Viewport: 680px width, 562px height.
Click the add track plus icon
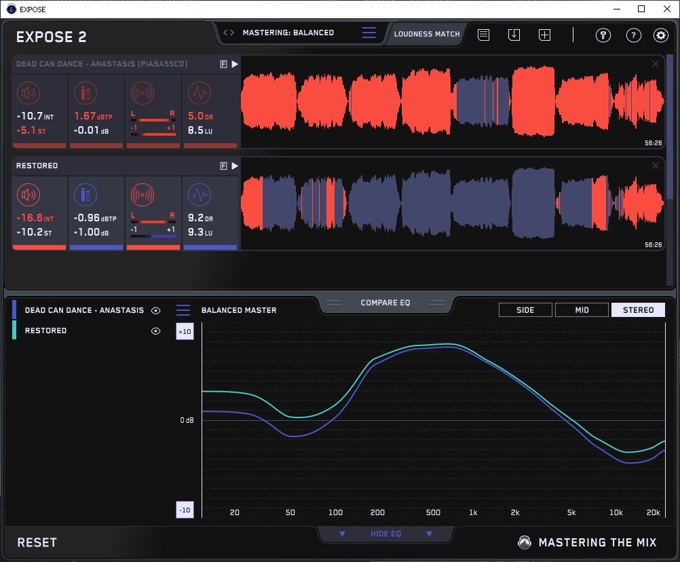point(544,35)
